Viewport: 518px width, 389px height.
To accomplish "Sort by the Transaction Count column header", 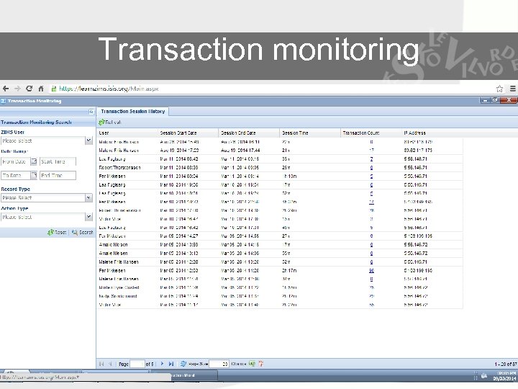I will click(x=371, y=133).
